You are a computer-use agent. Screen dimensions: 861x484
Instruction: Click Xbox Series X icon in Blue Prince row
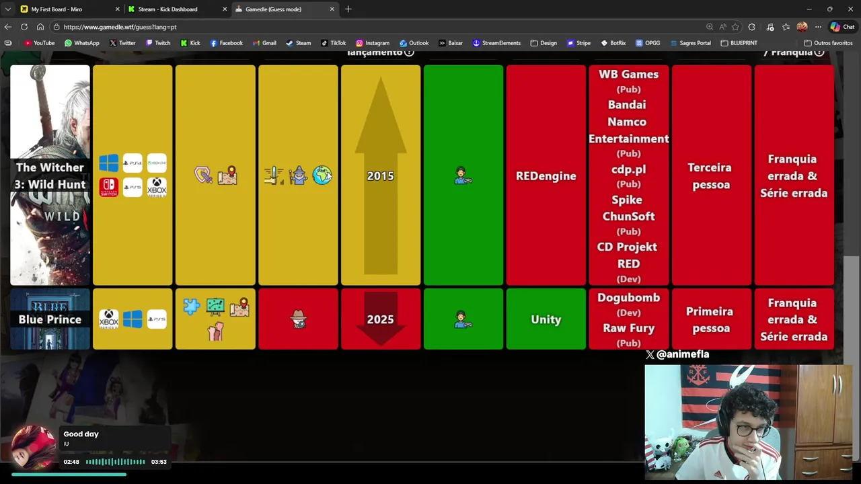pyautogui.click(x=108, y=319)
